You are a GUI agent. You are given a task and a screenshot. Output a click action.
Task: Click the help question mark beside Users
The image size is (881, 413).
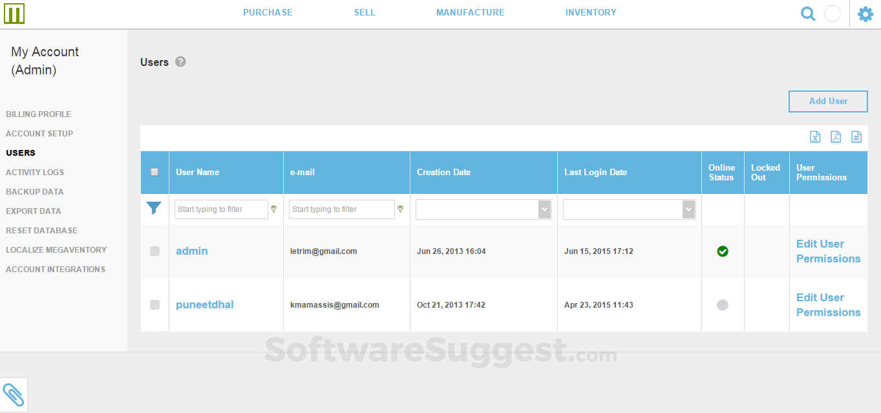(x=180, y=61)
